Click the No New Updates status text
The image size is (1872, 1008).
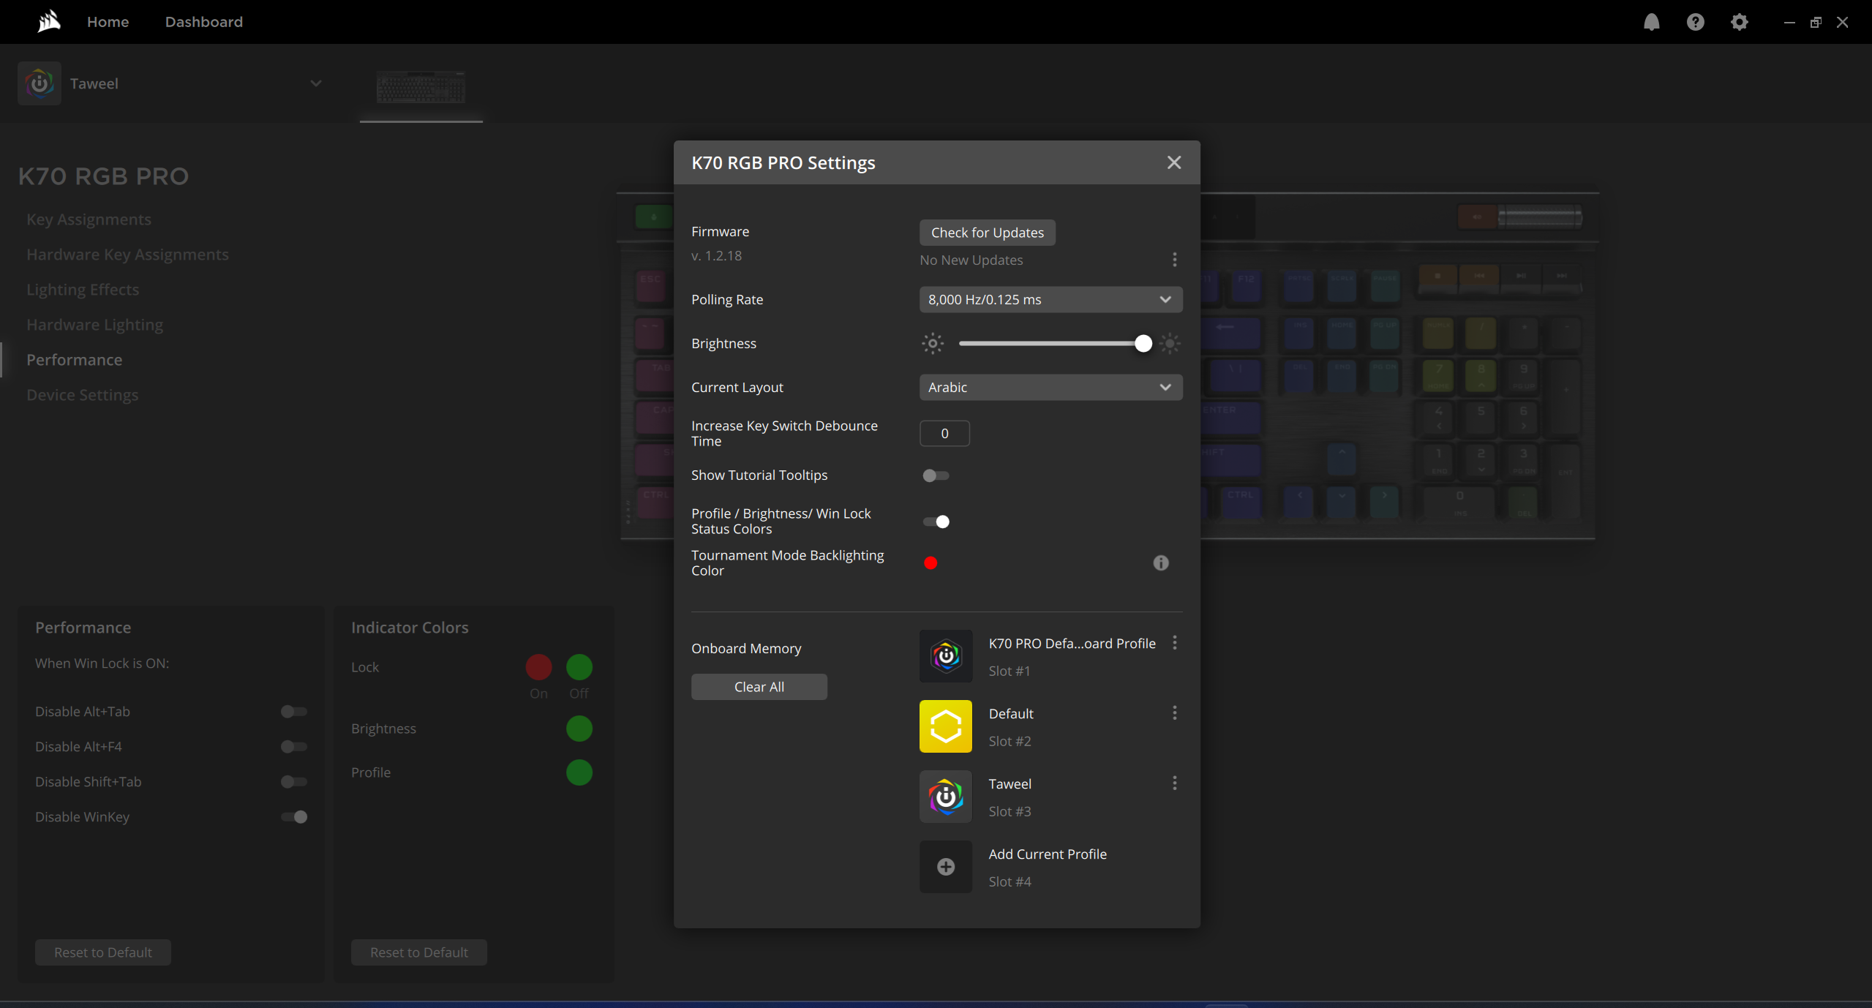click(971, 260)
